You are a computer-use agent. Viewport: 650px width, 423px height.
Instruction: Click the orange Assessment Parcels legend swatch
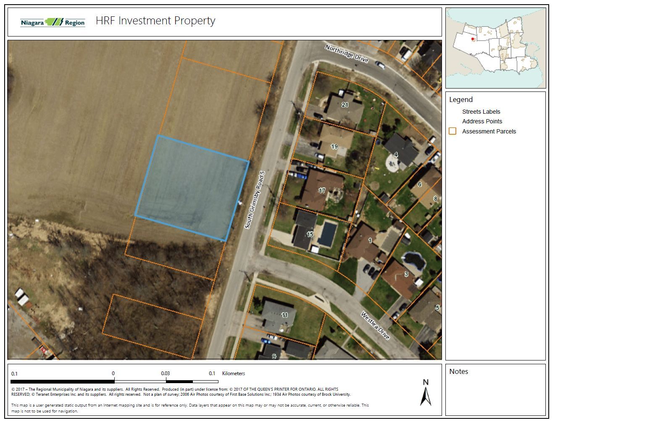coord(453,131)
